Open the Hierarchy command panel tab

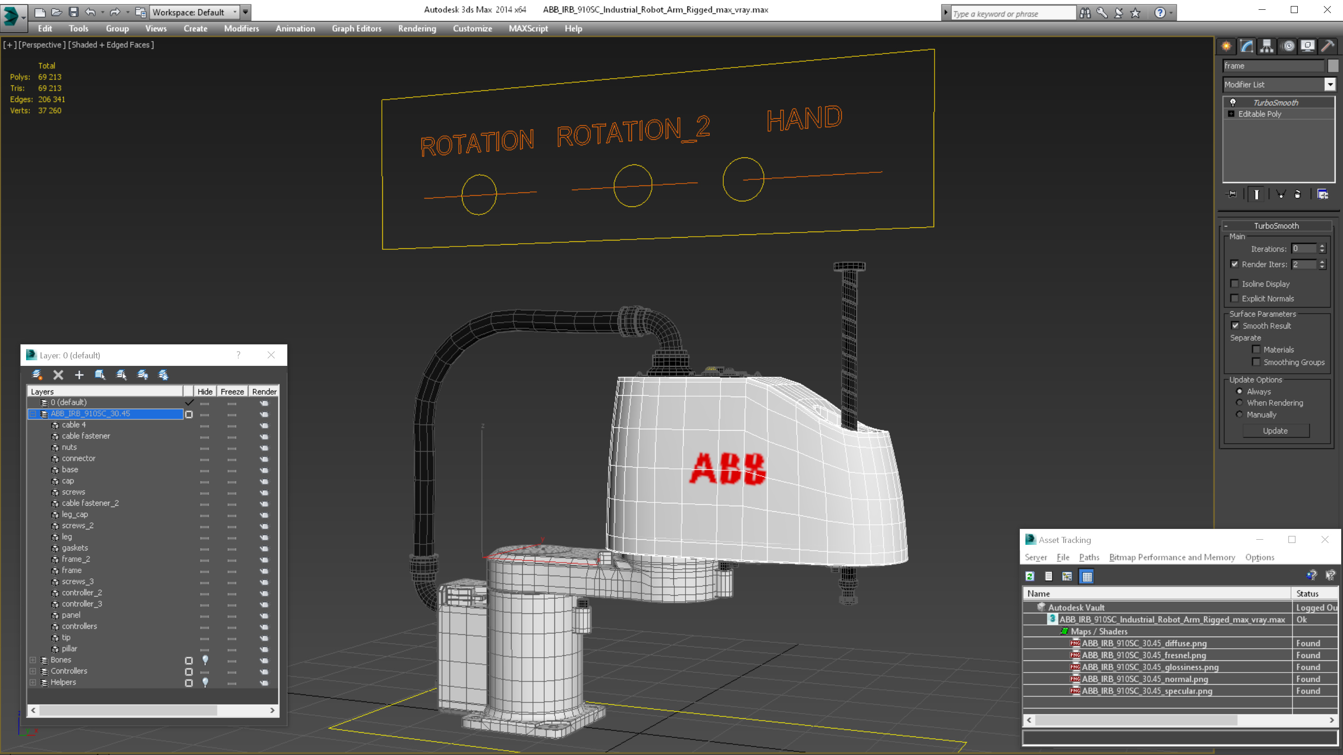[1267, 46]
